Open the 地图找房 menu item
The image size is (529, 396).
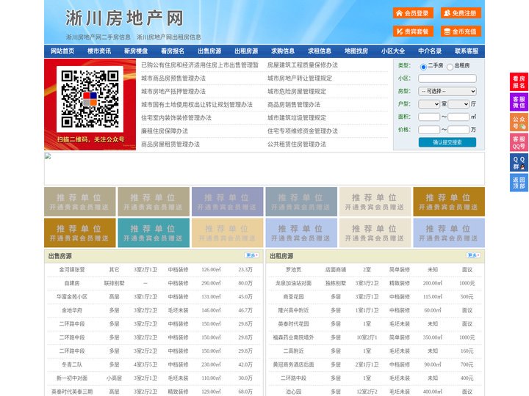[356, 51]
